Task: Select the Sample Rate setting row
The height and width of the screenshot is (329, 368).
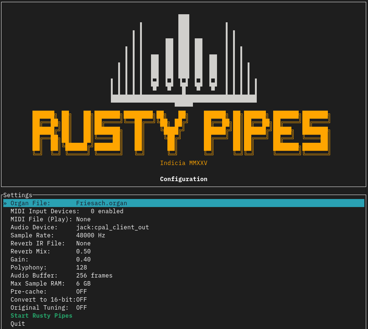Action: 184,235
